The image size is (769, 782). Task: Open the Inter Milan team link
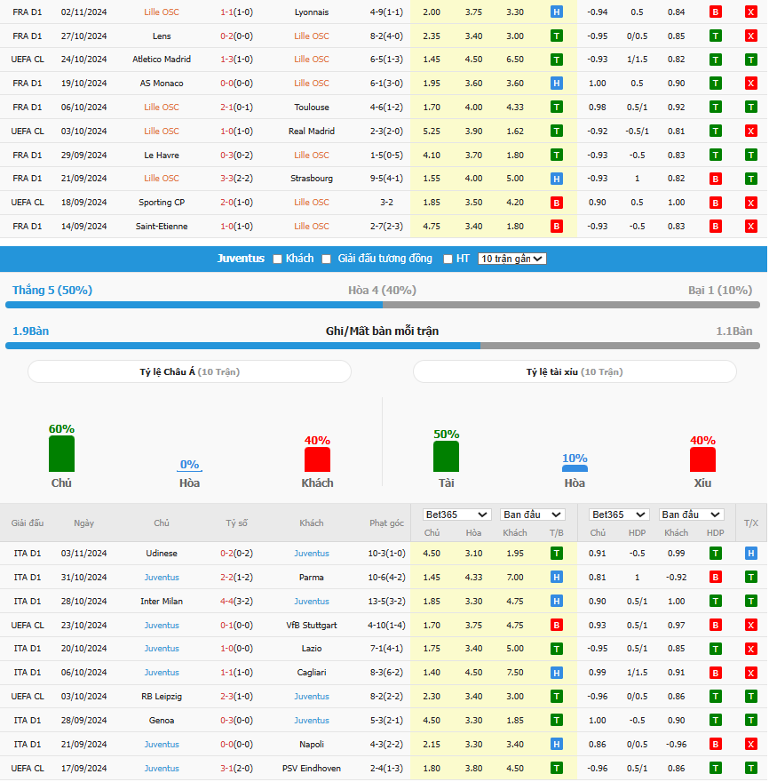coord(162,601)
